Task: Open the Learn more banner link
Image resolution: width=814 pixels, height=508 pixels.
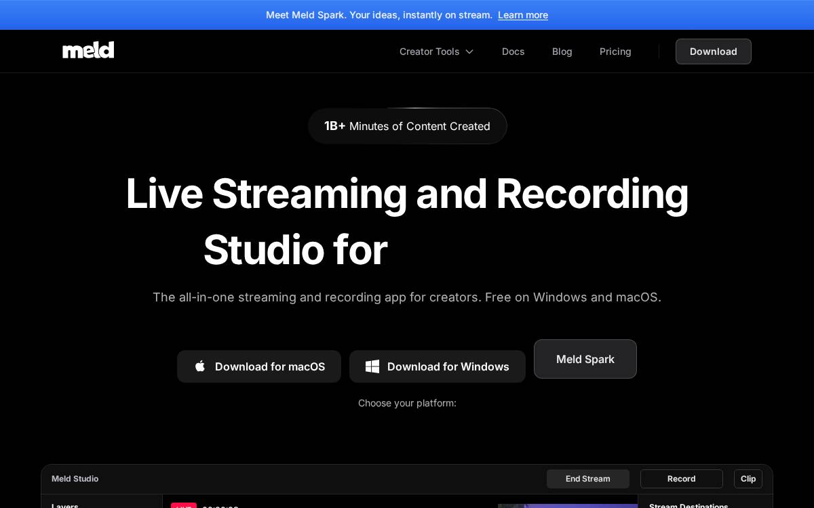Action: coord(523,15)
